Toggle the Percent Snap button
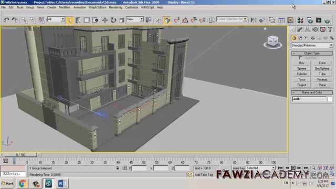 click(194, 20)
